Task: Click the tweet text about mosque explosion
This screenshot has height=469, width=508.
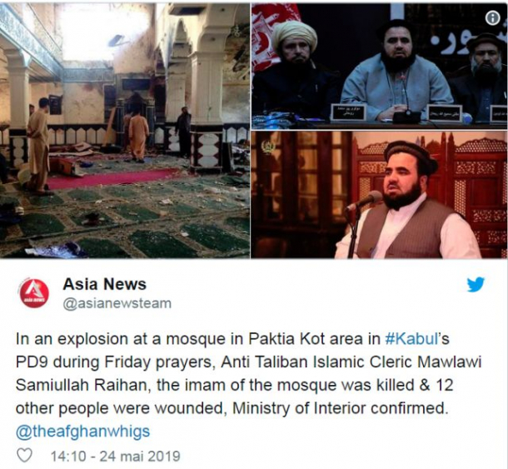Action: point(248,373)
